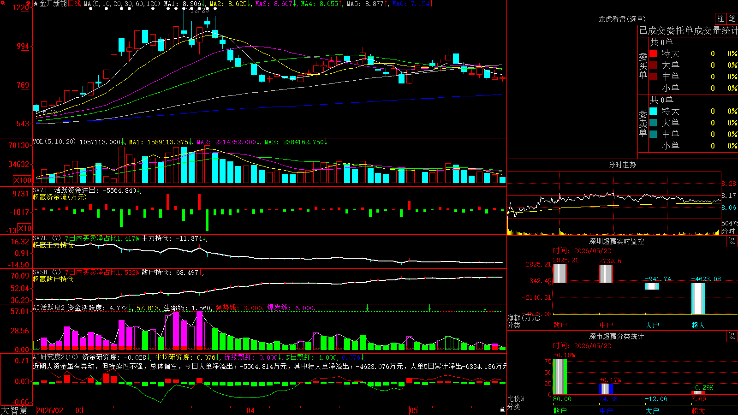
Task: Open VOL(5,10,20) indicator parameters
Action: tap(54, 142)
